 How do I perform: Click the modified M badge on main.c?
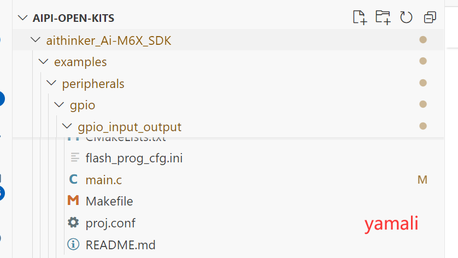[x=422, y=180]
